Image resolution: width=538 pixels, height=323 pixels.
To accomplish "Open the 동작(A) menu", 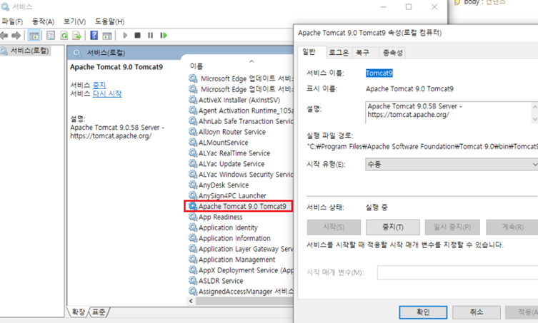I will click(44, 21).
